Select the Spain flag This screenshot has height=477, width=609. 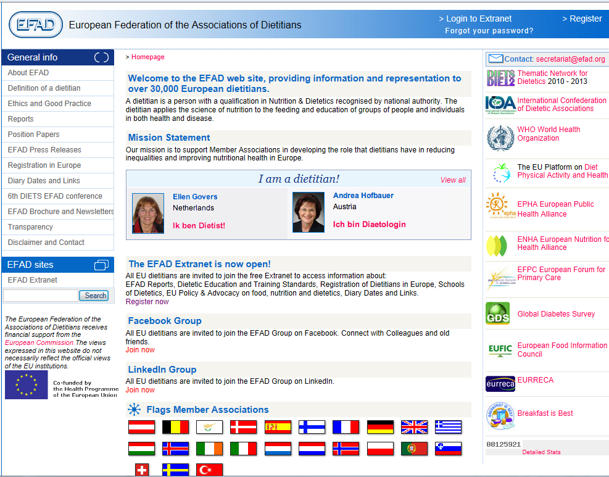pyautogui.click(x=278, y=427)
